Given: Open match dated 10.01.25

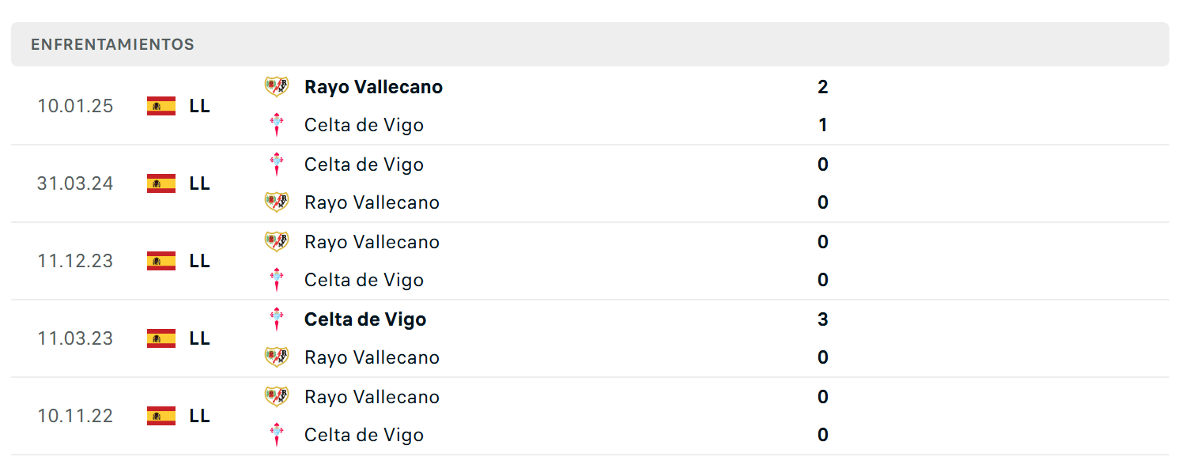Looking at the screenshot, I should (x=590, y=106).
